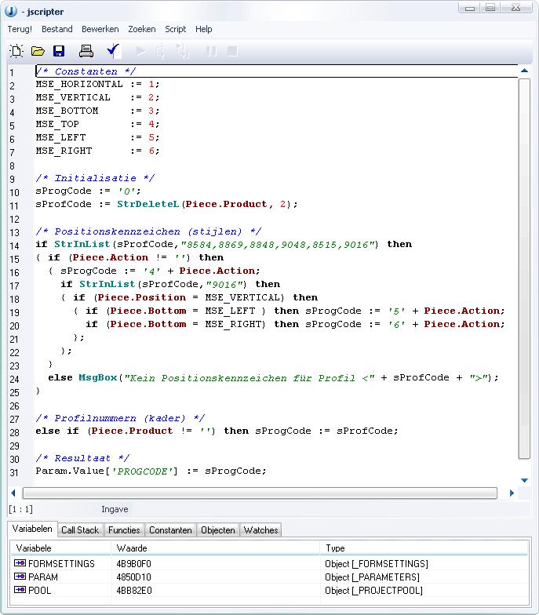Select the POOL variable name
The width and height of the screenshot is (539, 615).
pos(39,590)
